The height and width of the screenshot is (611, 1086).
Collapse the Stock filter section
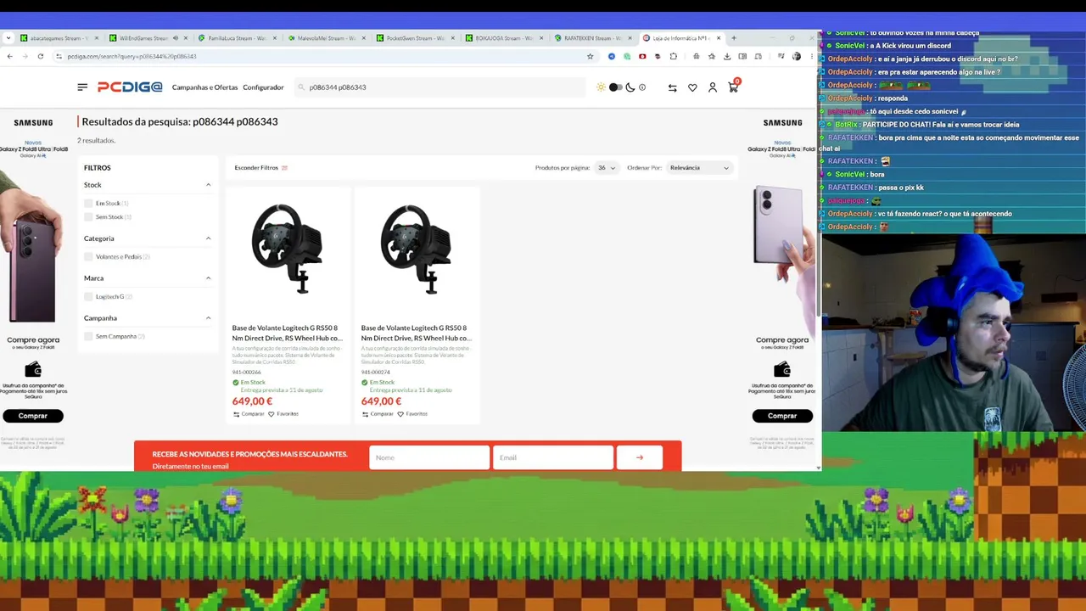pyautogui.click(x=208, y=185)
